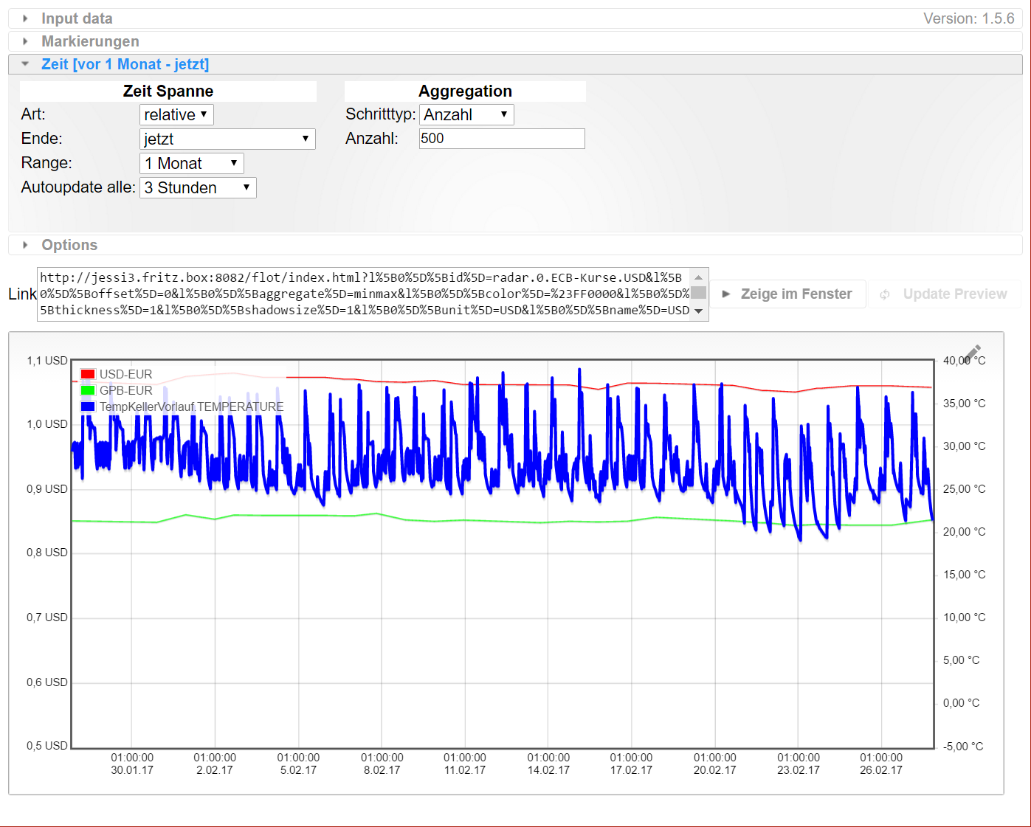Click the Aggregation heading
Image resolution: width=1031 pixels, height=827 pixels.
pyautogui.click(x=465, y=91)
